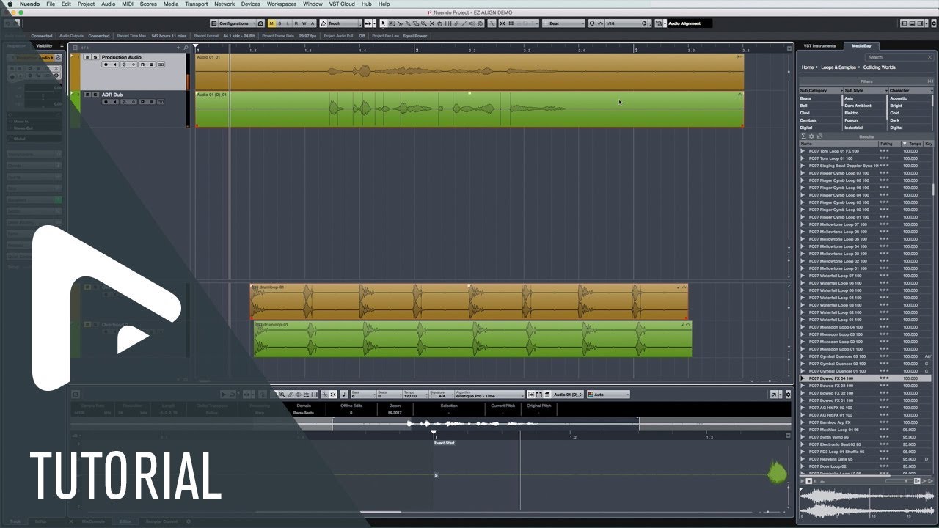The height and width of the screenshot is (528, 939).
Task: Solo the Production Audio track
Action: pos(95,56)
